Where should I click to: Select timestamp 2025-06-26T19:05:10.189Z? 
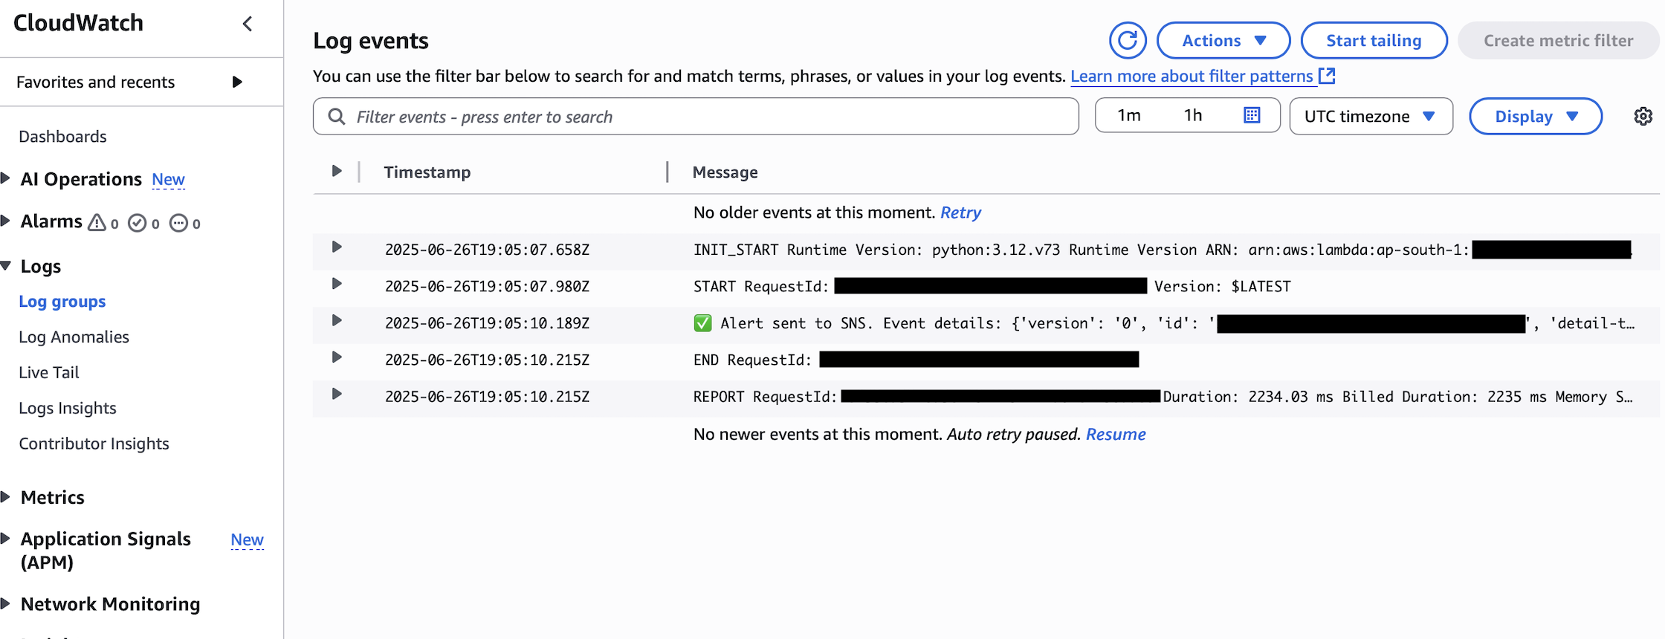pyautogui.click(x=487, y=323)
